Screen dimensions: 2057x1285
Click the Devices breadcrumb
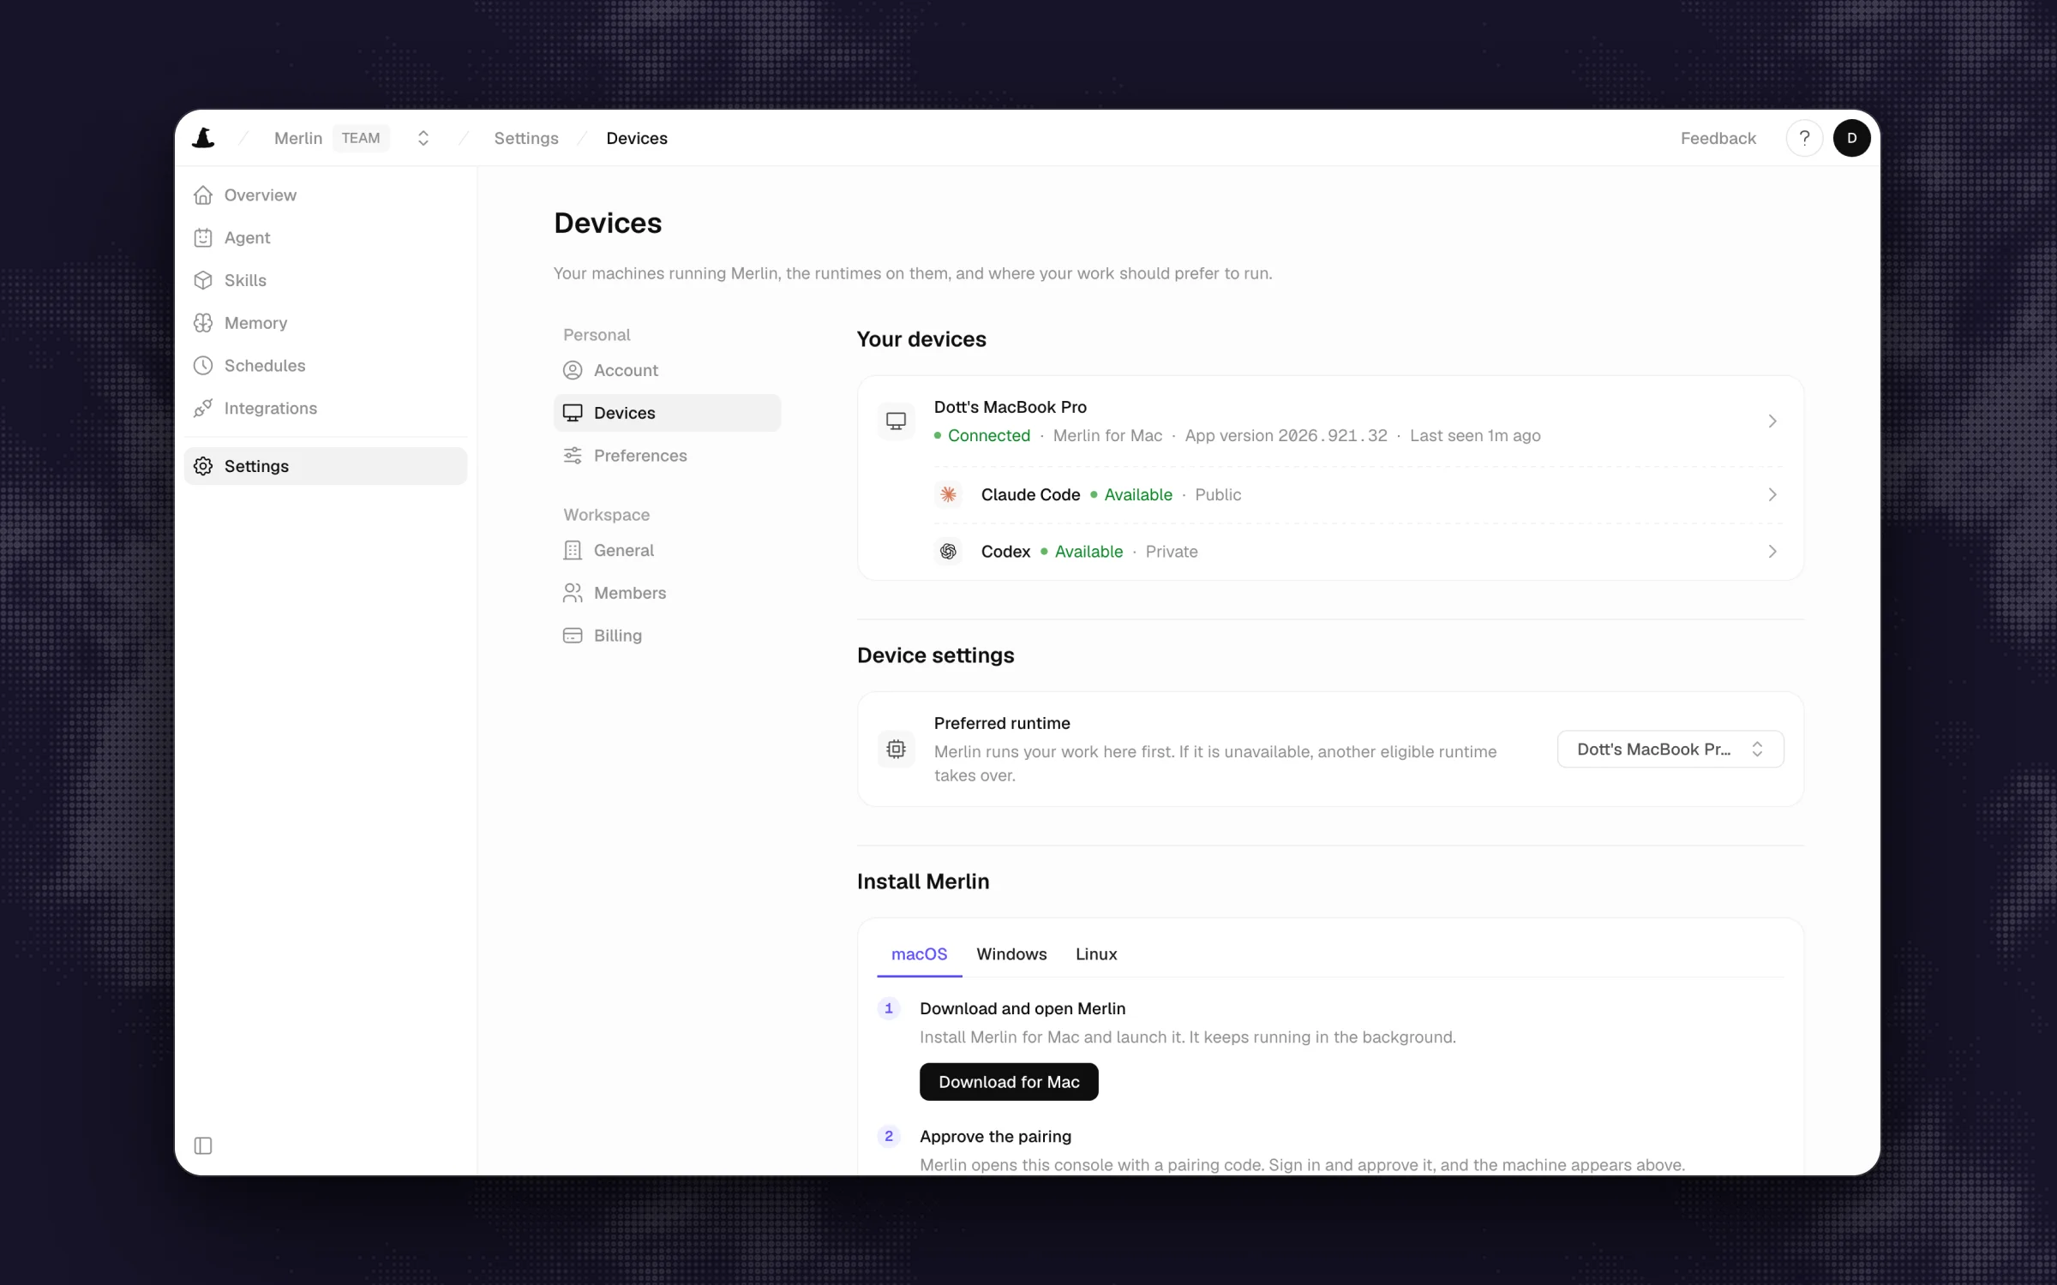point(636,138)
